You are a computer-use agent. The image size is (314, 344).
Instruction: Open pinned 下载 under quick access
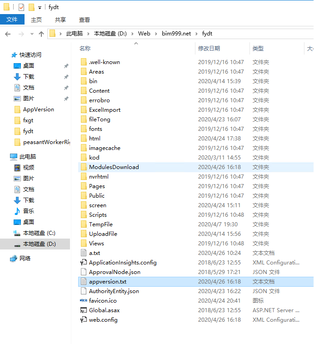(x=29, y=77)
